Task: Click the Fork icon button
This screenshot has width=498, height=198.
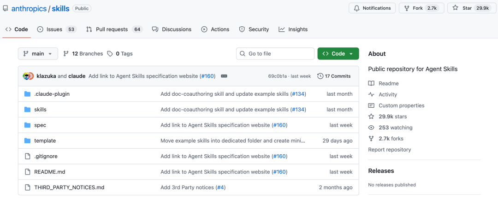Action: (x=407, y=8)
